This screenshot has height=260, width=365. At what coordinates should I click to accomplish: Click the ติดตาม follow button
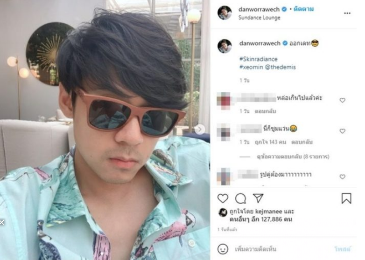click(304, 9)
